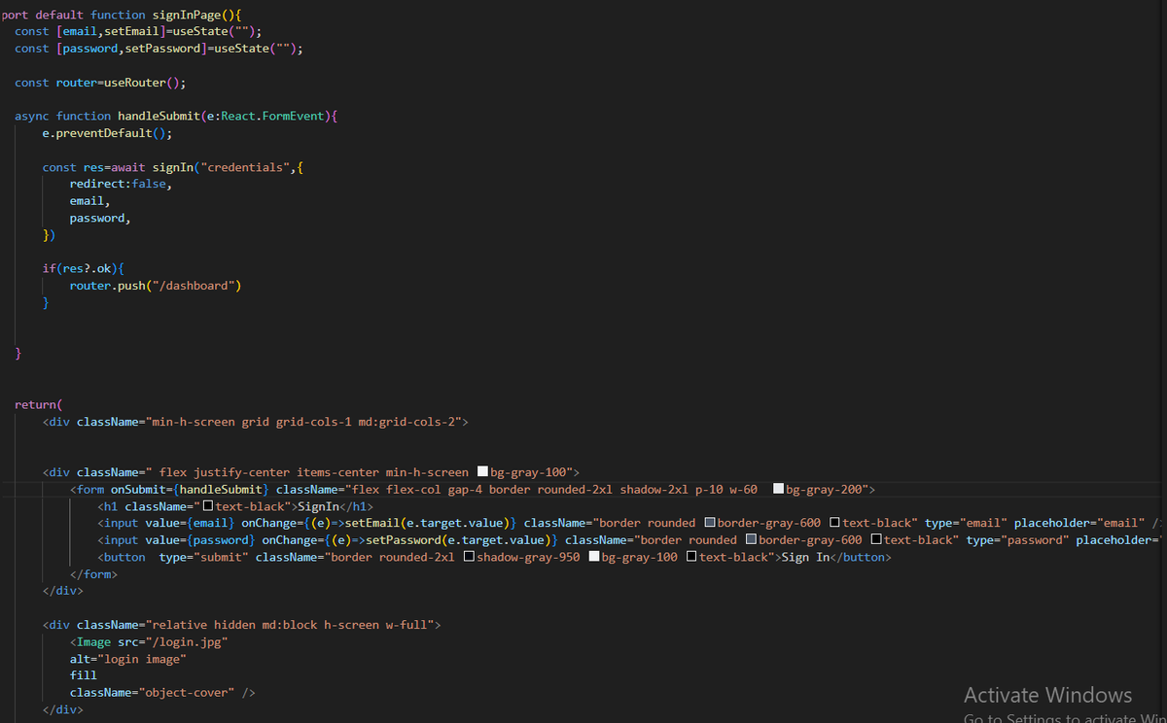Click the bg-gray-100 swatch on the button line
The width and height of the screenshot is (1167, 723).
(593, 557)
